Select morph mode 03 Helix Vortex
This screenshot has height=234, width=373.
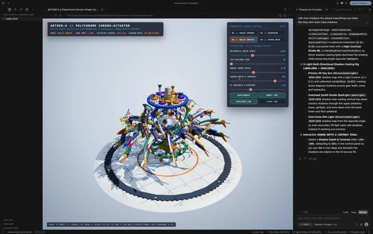tap(243, 40)
